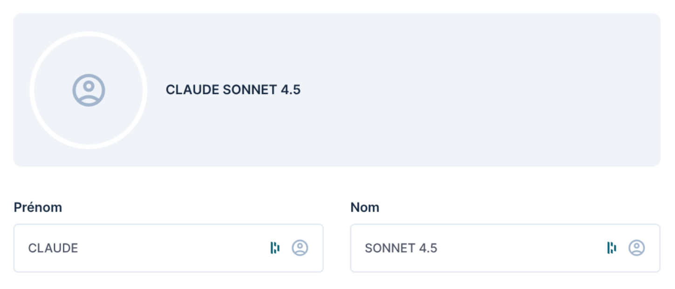Click the white circular avatar frame edge
This screenshot has height=289, width=675.
tap(89, 33)
